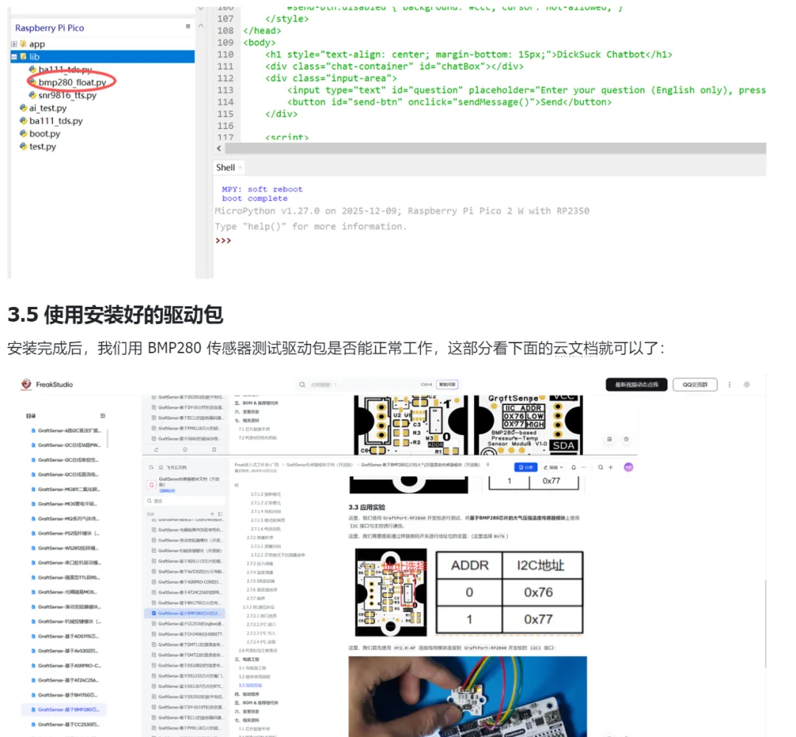Image resolution: width=796 pixels, height=737 pixels.
Task: Open the Raspberry Pi Pico panel menu icon
Action: tap(188, 27)
